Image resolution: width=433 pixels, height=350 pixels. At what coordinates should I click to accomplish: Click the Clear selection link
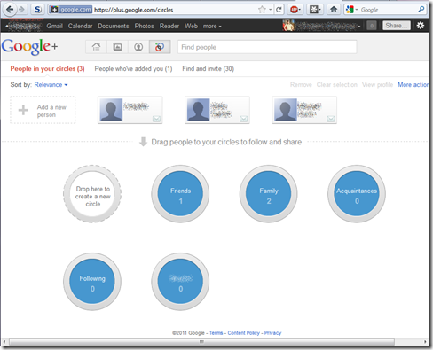click(337, 85)
